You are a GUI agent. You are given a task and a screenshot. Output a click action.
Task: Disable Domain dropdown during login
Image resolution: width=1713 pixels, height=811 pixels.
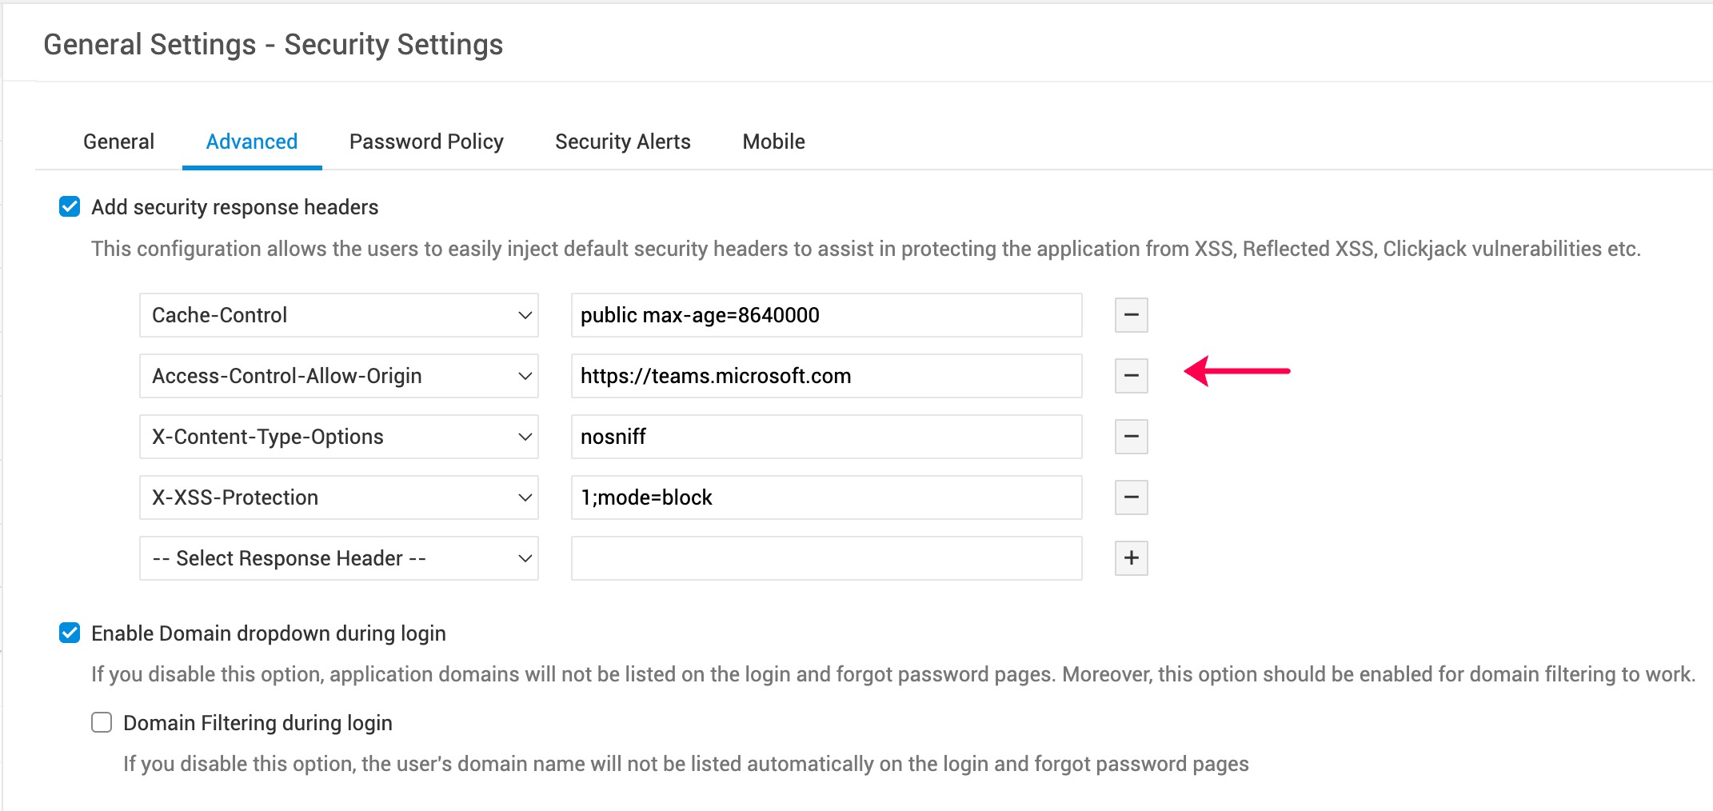coord(70,633)
